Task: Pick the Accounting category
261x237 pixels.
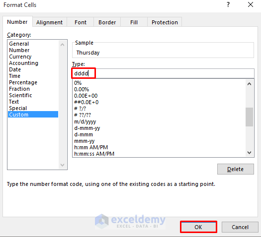Action: click(x=33, y=63)
